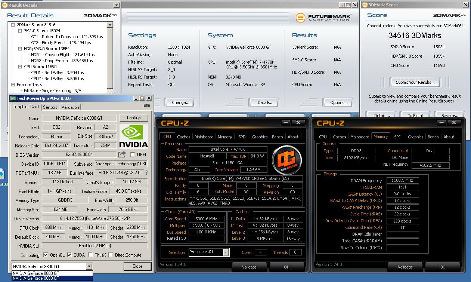
Task: Click OK in right CPU-Z window
Action: coord(442,267)
